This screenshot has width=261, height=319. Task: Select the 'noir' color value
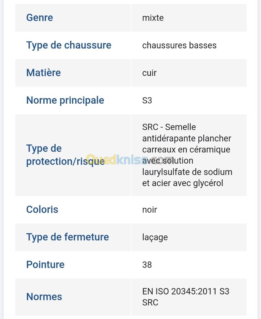tap(149, 210)
